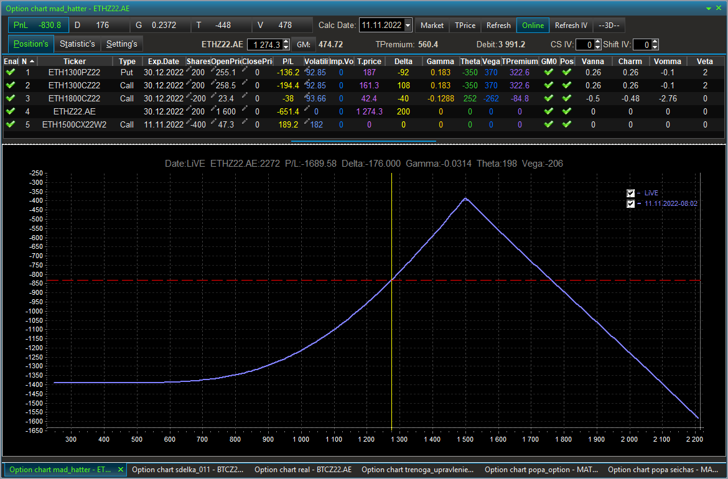Viewport: 728px width, 479px height.
Task: Toggle GM0 checkmark for ETHZ22.AE row
Action: click(x=549, y=111)
